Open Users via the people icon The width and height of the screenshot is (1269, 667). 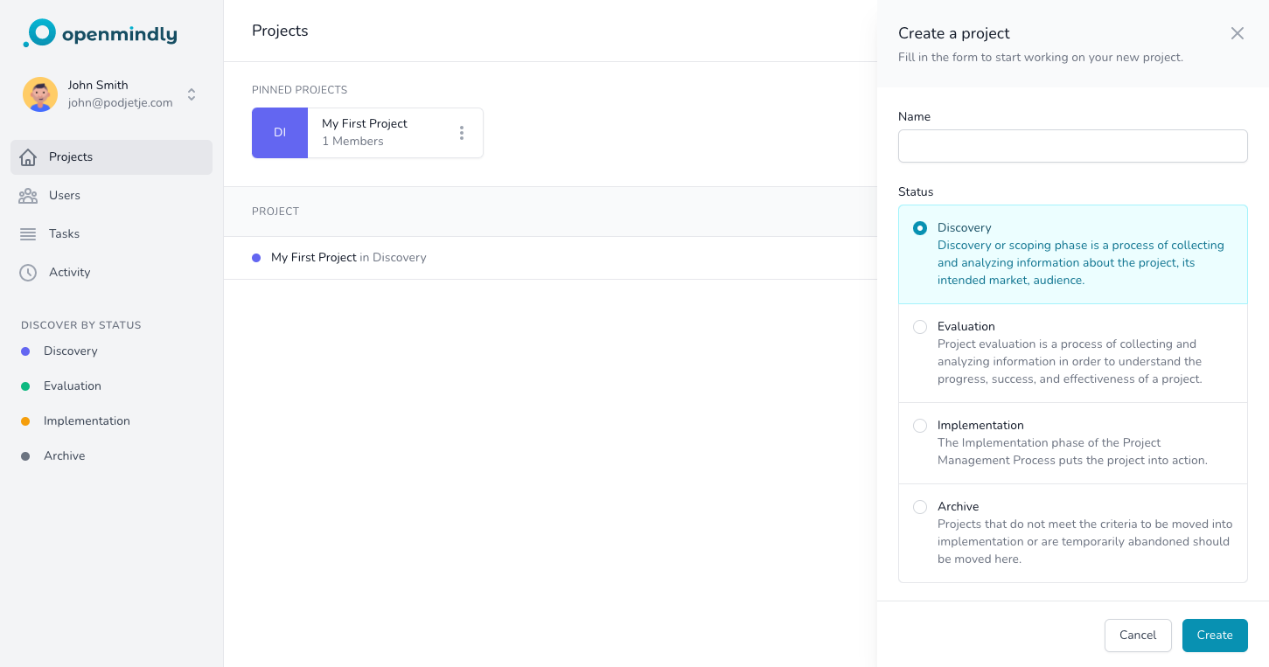tap(28, 196)
